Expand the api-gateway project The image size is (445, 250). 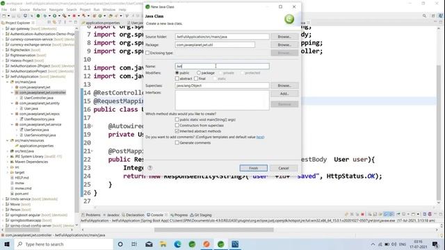coord(3,28)
